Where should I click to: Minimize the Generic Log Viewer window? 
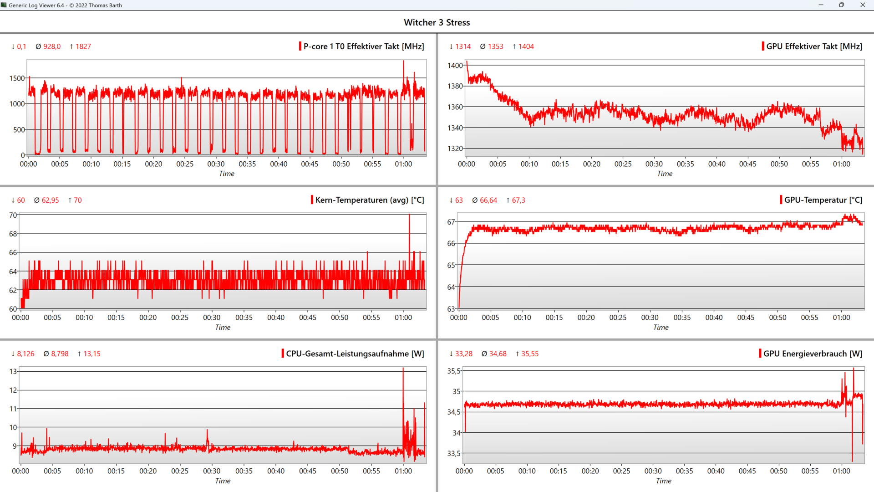pos(821,5)
